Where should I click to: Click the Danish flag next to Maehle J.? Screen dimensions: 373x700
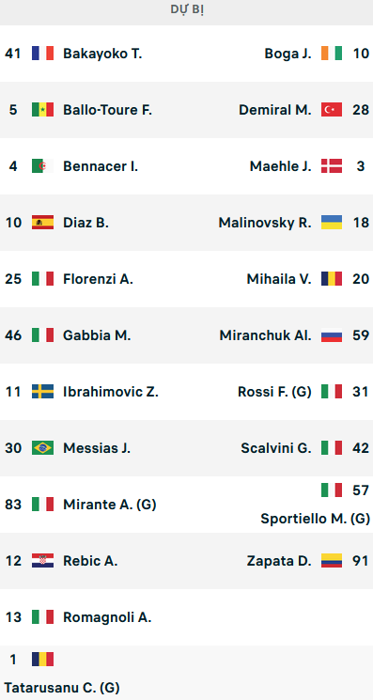(x=332, y=165)
